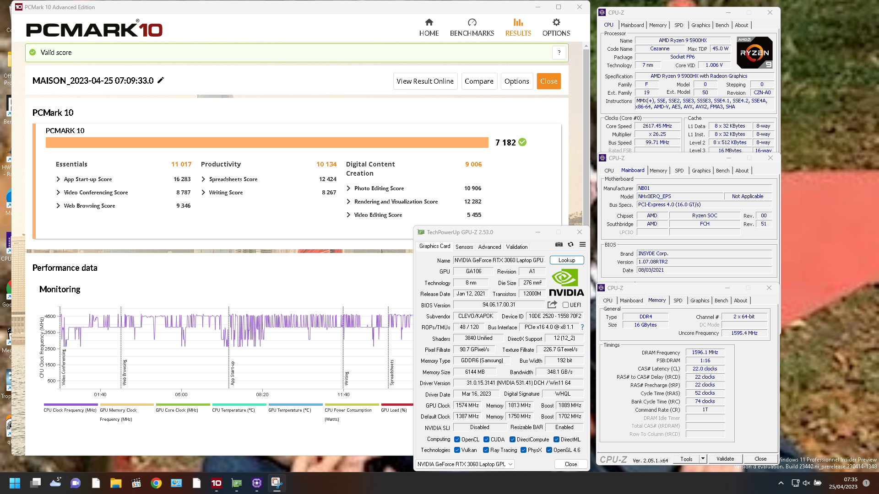Open the weather widget on the taskbar

click(55, 482)
